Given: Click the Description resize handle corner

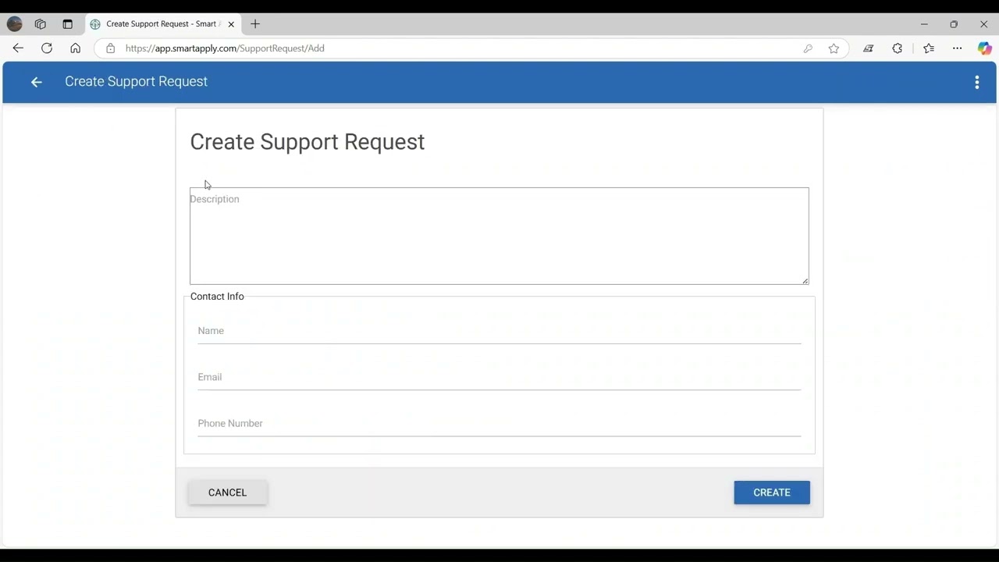Looking at the screenshot, I should coord(805,281).
